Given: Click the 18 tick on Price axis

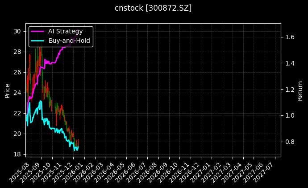Looking at the screenshot, I should [x=17, y=154].
